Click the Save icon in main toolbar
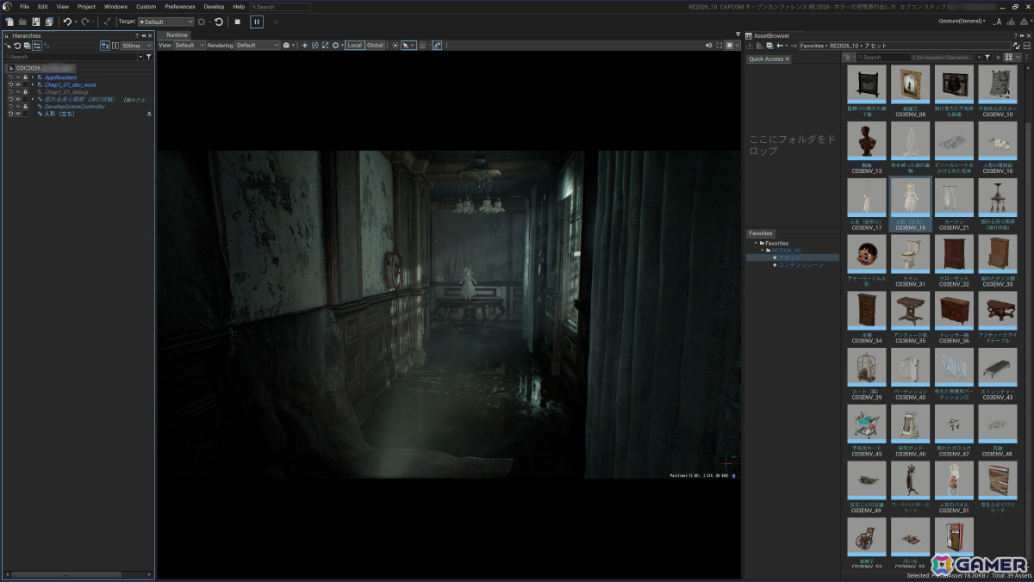 36,22
